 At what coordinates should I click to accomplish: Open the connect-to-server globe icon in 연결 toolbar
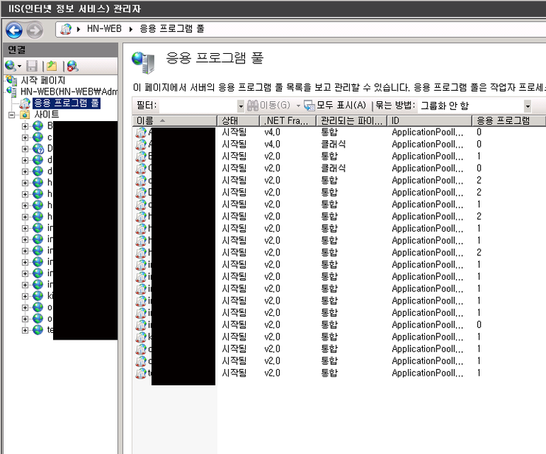(x=10, y=66)
